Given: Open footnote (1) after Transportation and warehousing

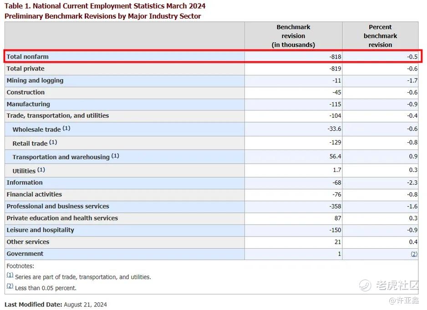Looking at the screenshot, I should (115, 156).
